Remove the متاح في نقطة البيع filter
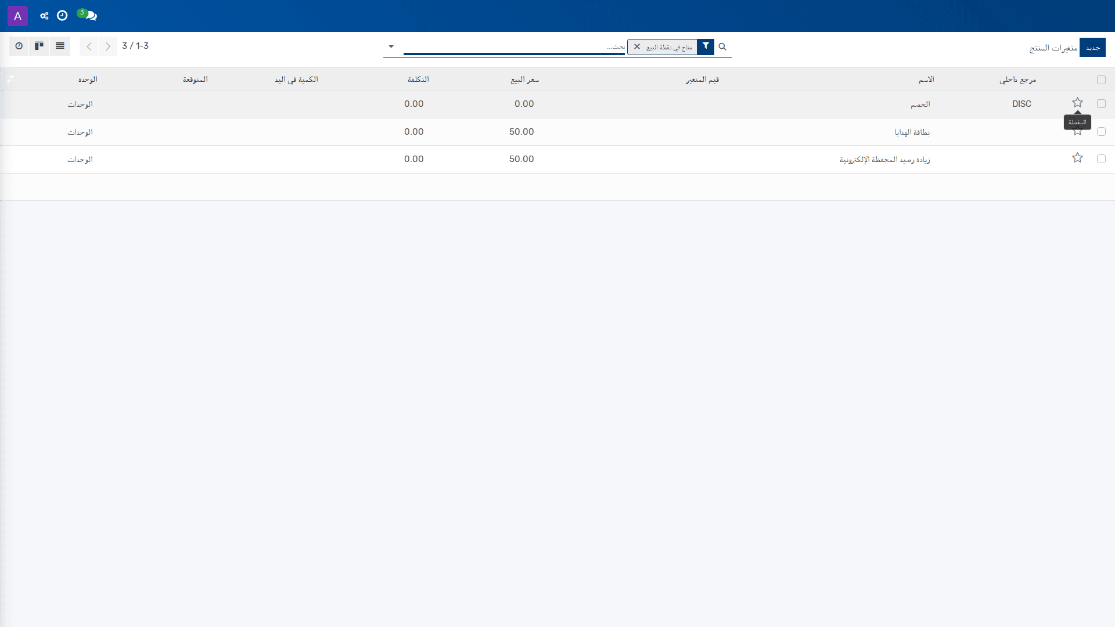This screenshot has width=1115, height=627. point(637,46)
